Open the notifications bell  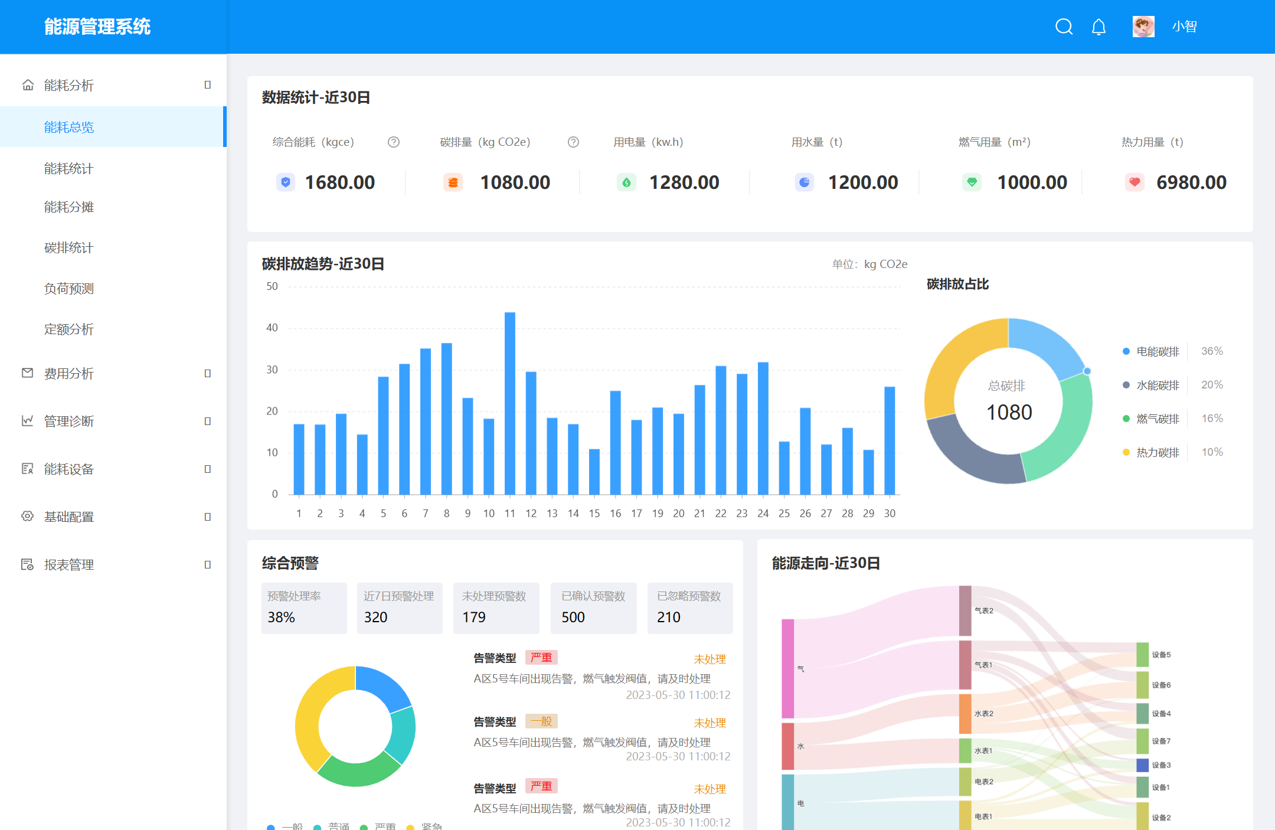tap(1099, 27)
